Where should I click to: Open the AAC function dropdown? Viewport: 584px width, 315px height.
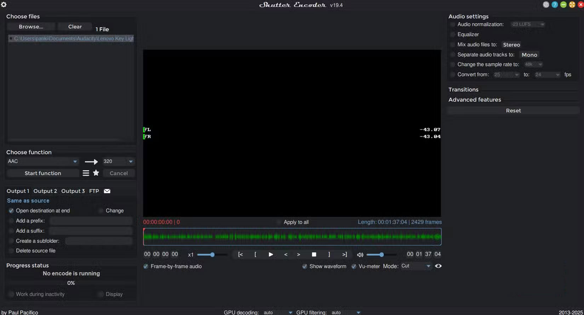pos(42,161)
